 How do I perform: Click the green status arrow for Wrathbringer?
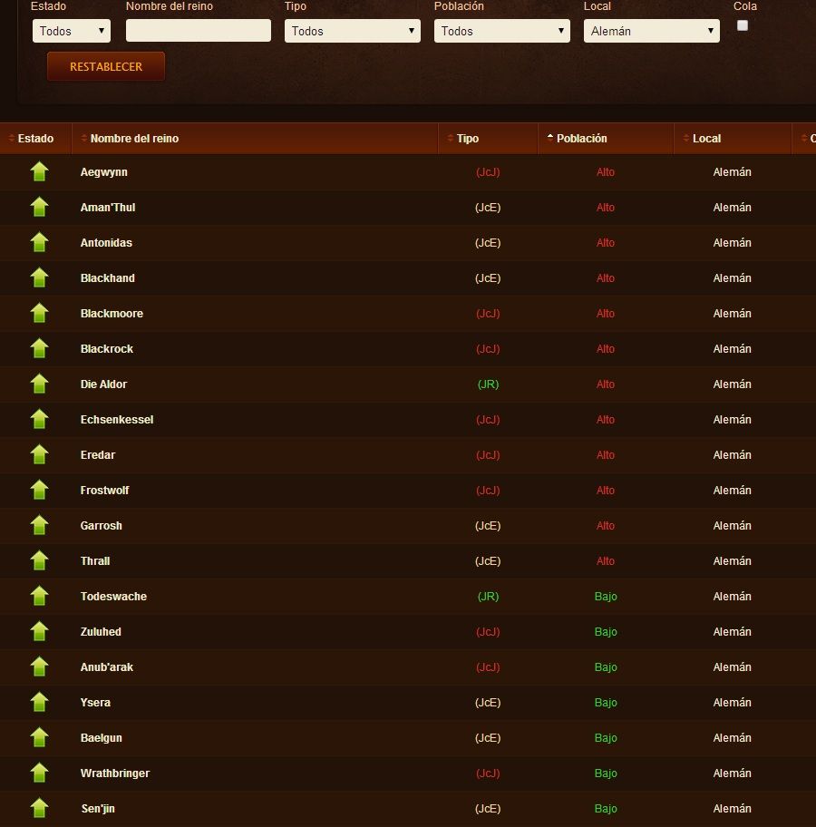click(x=40, y=773)
